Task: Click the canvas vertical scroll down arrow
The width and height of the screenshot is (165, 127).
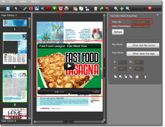Action: click(104, 120)
